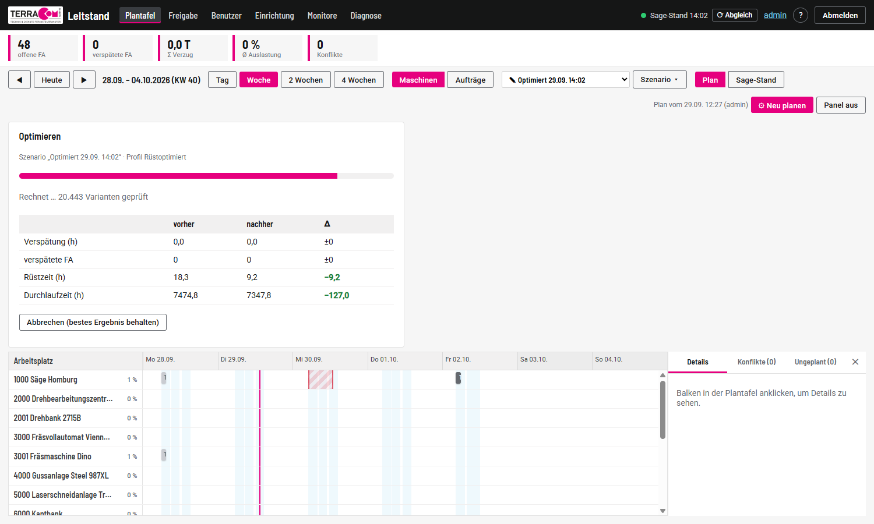Click the previous week arrow button
Image resolution: width=874 pixels, height=524 pixels.
(19, 80)
